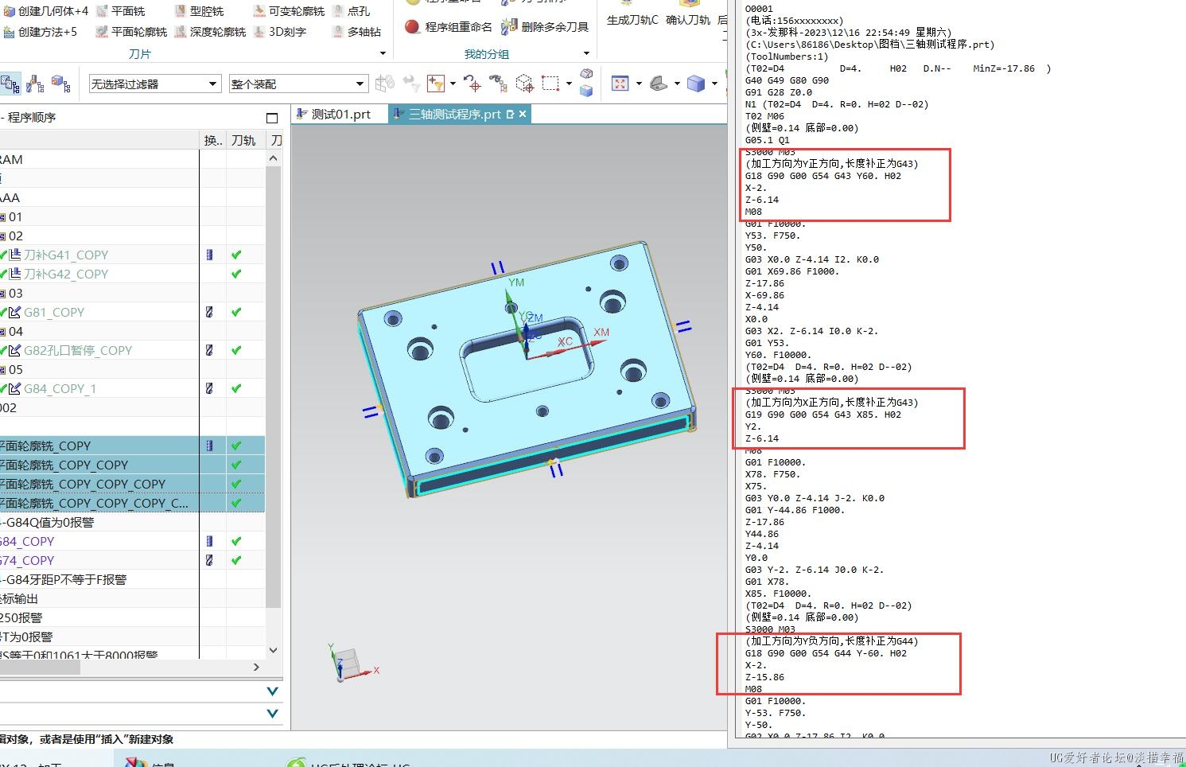Click the Fit view icon

[x=620, y=84]
